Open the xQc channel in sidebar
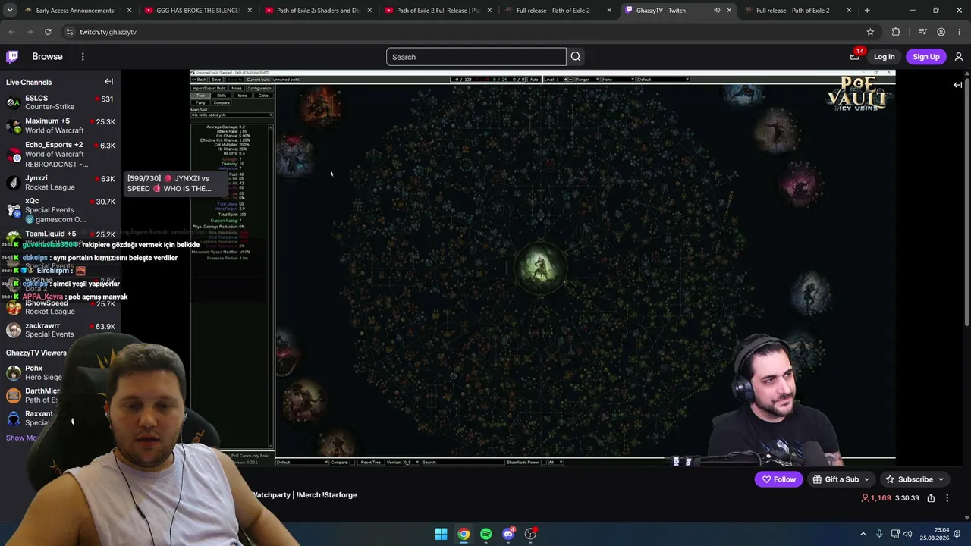Screen dimensions: 971x546 pos(61,210)
